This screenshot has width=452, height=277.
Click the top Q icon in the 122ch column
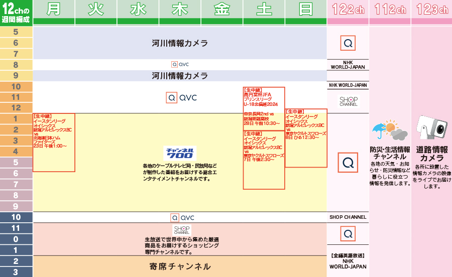click(x=348, y=43)
